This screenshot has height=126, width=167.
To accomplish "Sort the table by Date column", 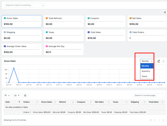I will (12, 102).
